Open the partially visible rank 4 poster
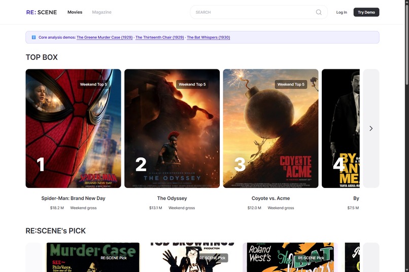 click(x=340, y=128)
